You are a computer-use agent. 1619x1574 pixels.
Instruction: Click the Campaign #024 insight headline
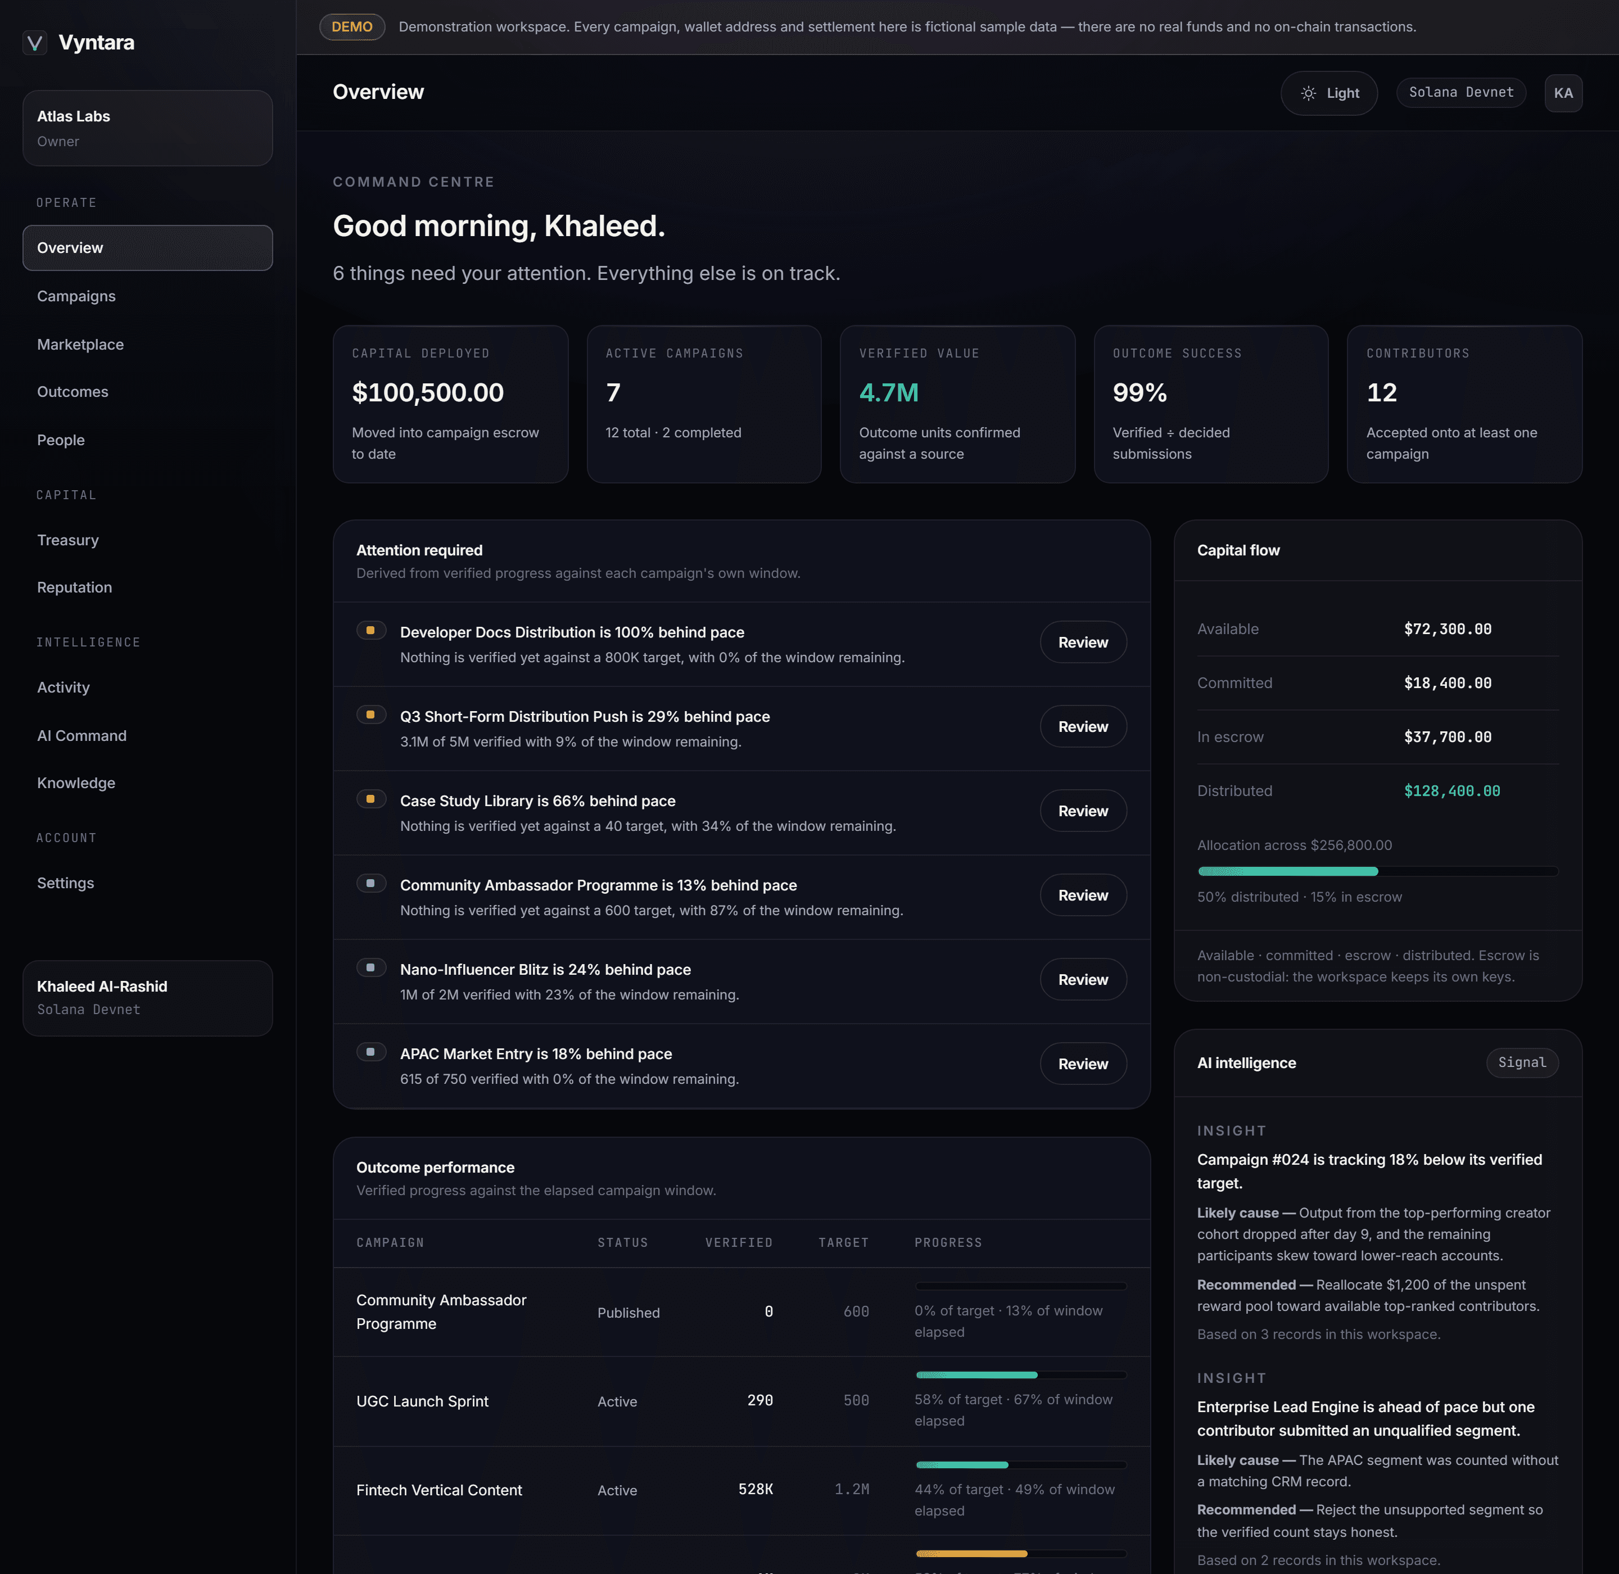click(x=1369, y=1172)
